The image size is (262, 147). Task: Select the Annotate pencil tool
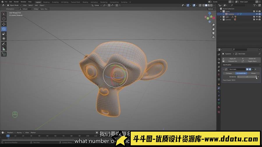point(4,44)
